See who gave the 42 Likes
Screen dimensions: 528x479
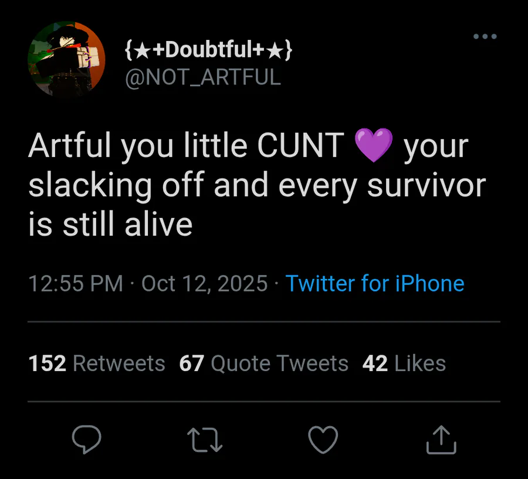(404, 364)
